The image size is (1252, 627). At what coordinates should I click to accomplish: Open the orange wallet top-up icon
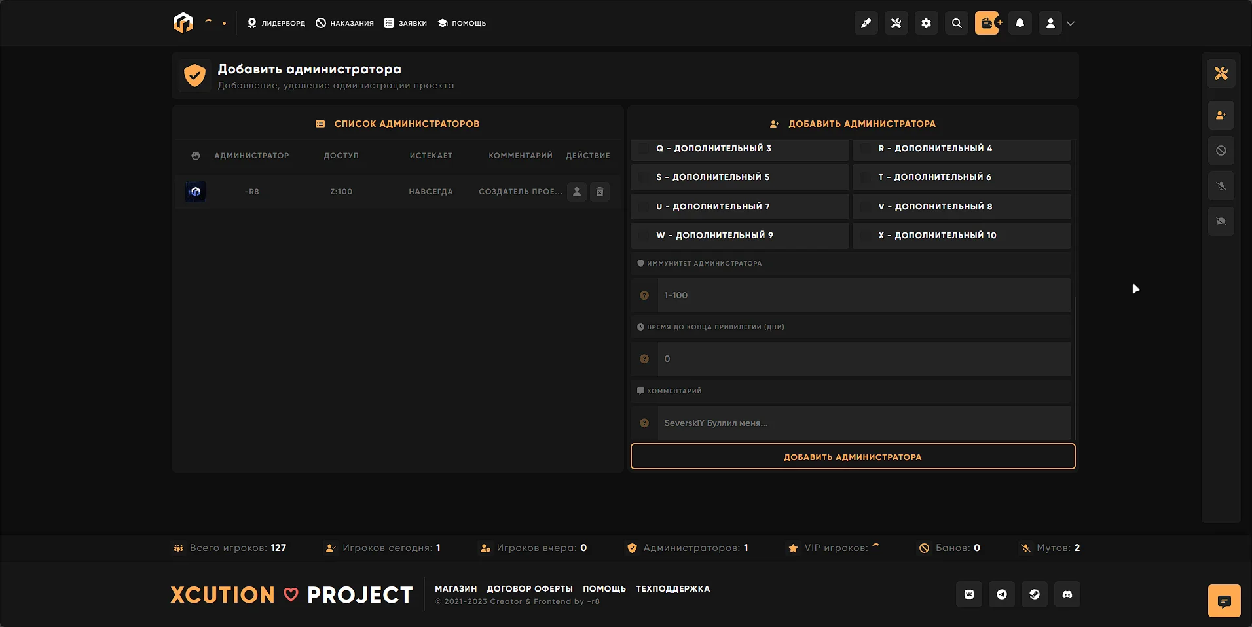point(988,23)
